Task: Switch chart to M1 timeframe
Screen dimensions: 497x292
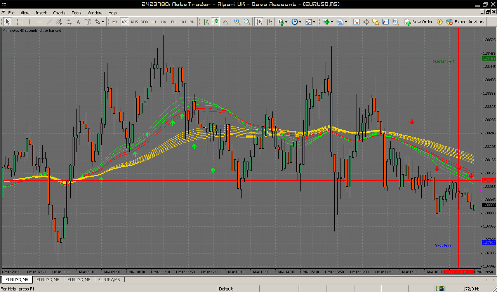Action: (x=115, y=22)
